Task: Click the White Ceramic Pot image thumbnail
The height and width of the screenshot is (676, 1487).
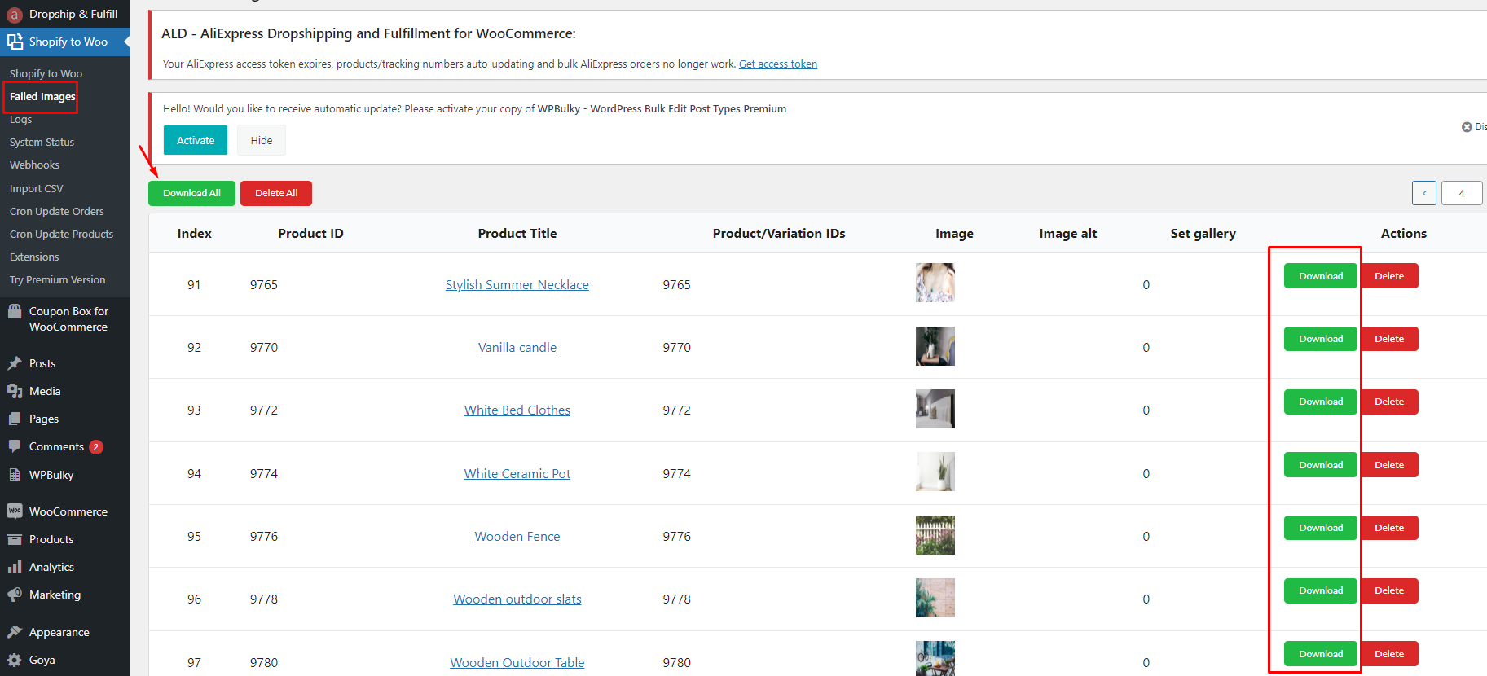Action: coord(935,472)
